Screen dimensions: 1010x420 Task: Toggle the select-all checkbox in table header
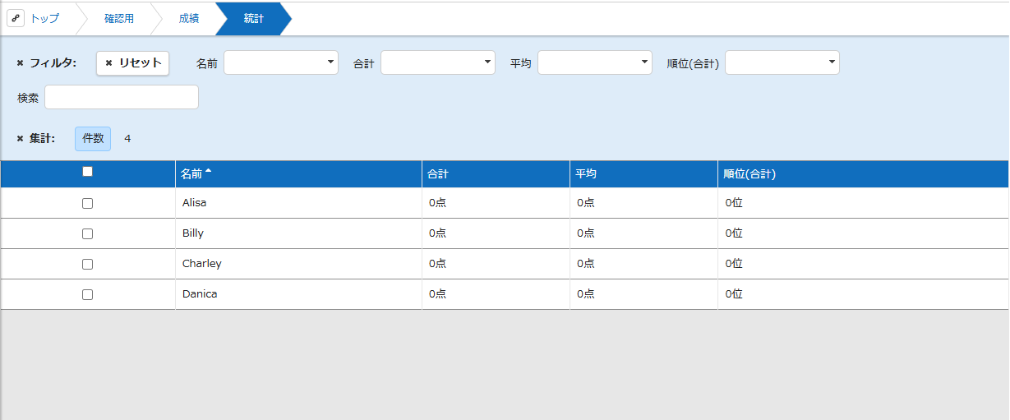88,172
